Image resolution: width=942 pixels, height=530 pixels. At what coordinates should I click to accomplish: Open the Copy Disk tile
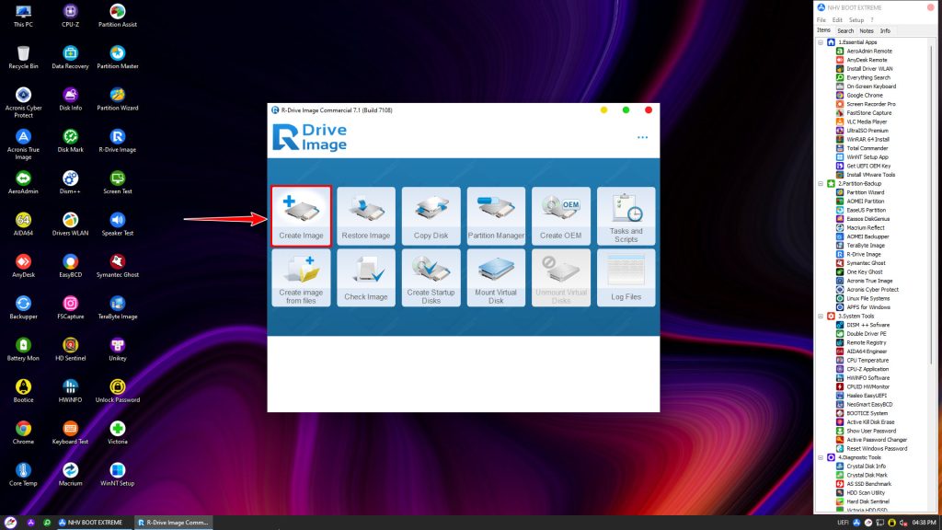pos(431,215)
